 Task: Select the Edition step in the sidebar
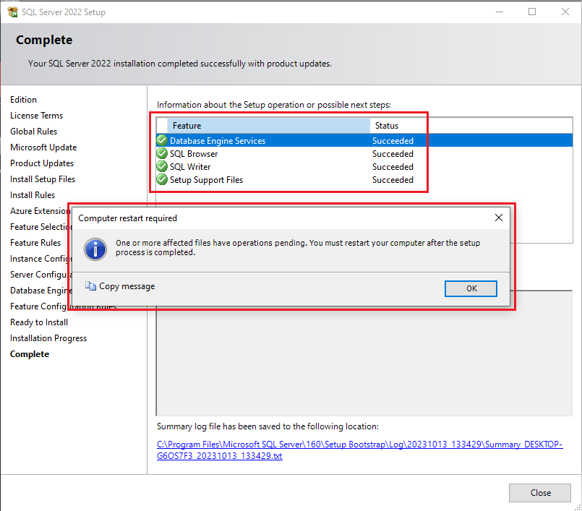[23, 100]
